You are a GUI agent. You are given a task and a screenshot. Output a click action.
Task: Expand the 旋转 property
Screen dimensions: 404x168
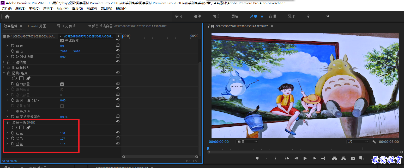[7, 46]
